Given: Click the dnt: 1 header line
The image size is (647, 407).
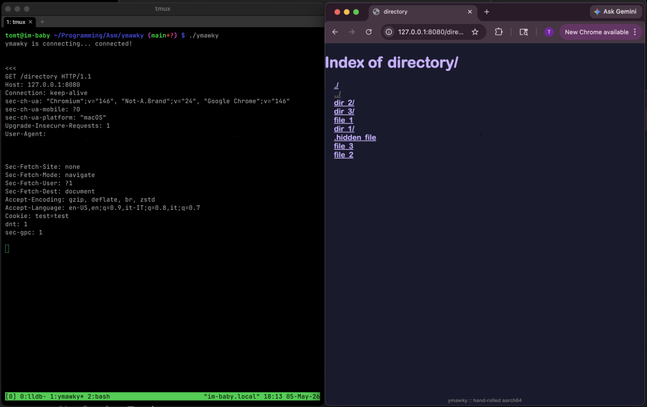Looking at the screenshot, I should [16, 224].
